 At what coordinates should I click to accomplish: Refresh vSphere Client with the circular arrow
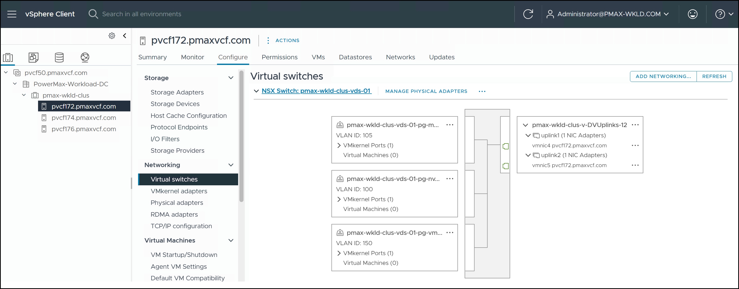pos(528,14)
